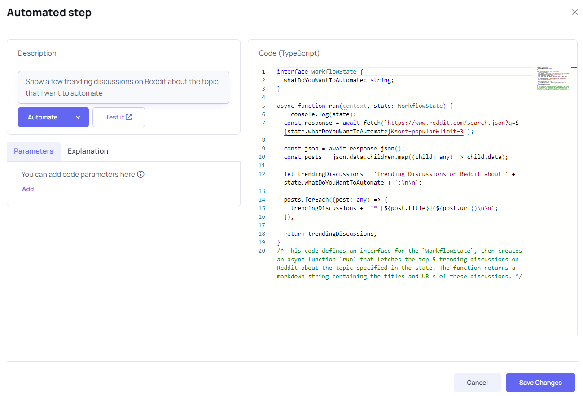This screenshot has height=396, width=583.
Task: Click 'const posts = json.data.children.map' line
Action: click(x=396, y=157)
